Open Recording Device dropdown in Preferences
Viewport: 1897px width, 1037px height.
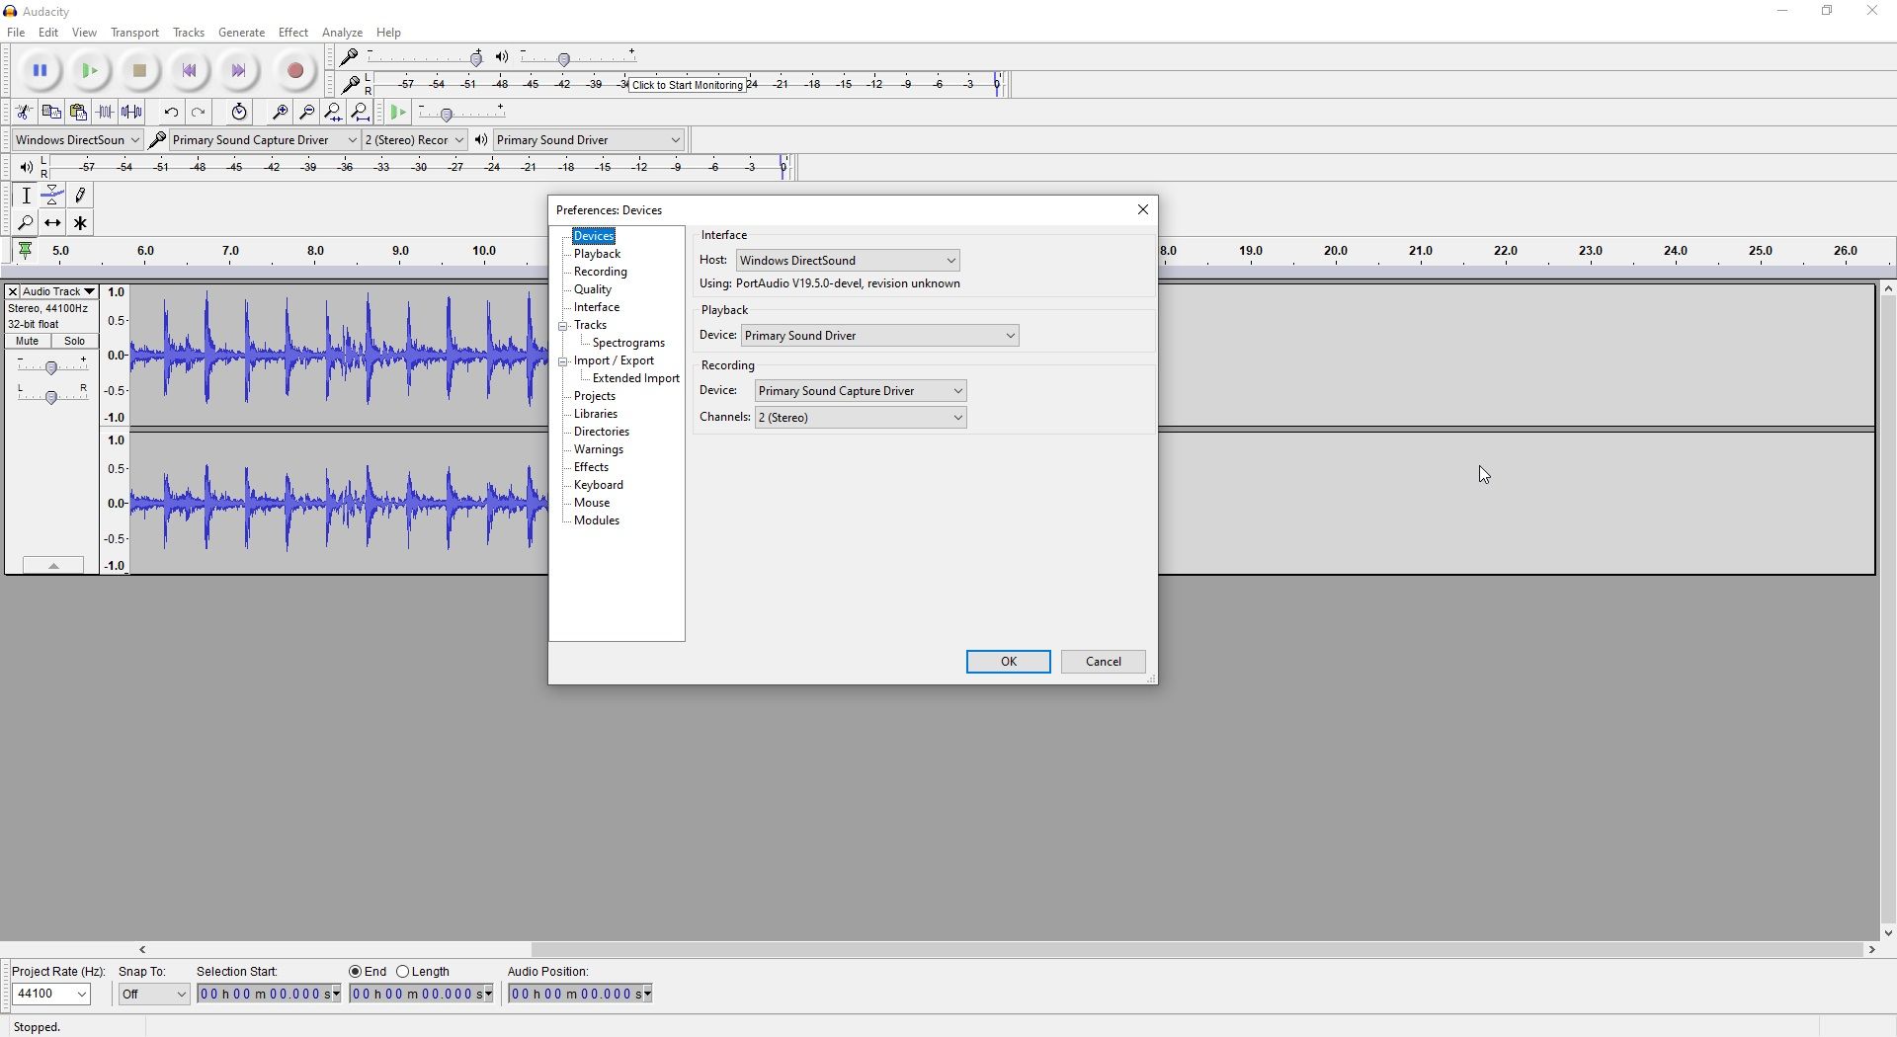click(x=861, y=391)
